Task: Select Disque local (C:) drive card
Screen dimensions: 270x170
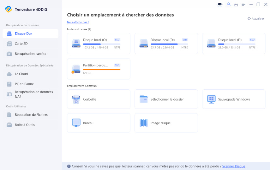Action: (x=99, y=43)
